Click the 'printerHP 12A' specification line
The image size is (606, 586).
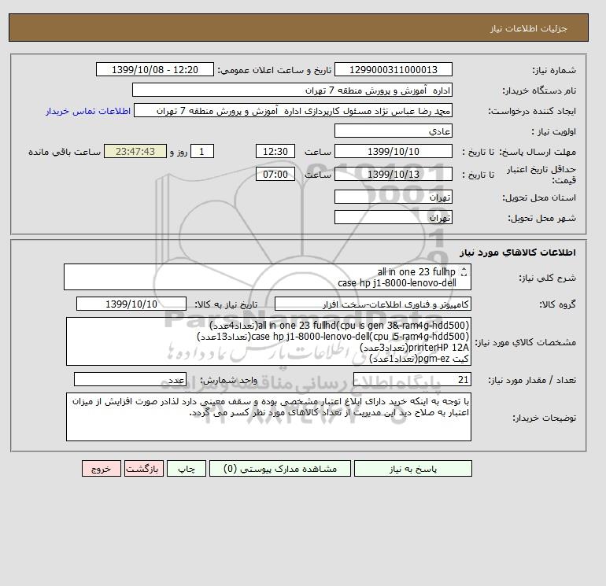(x=414, y=347)
